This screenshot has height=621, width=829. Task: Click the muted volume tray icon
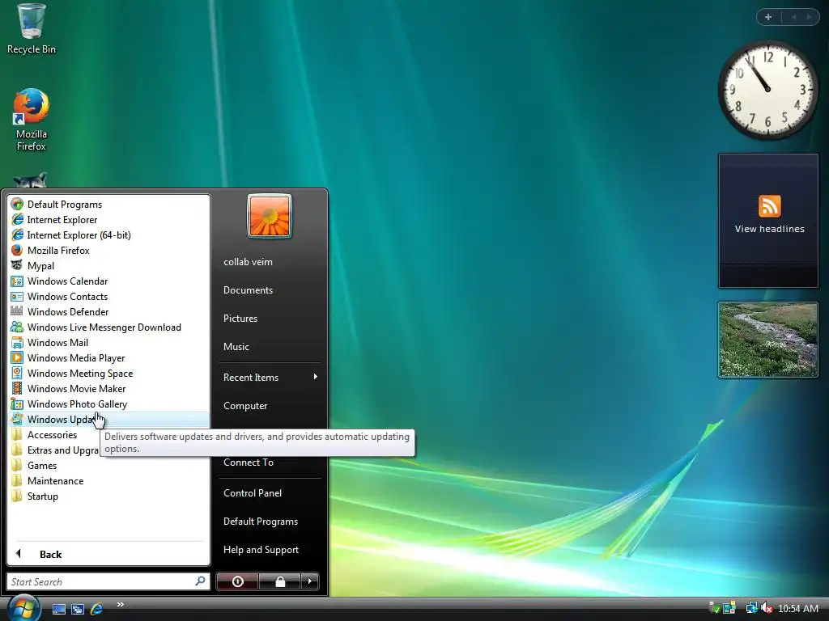767,609
